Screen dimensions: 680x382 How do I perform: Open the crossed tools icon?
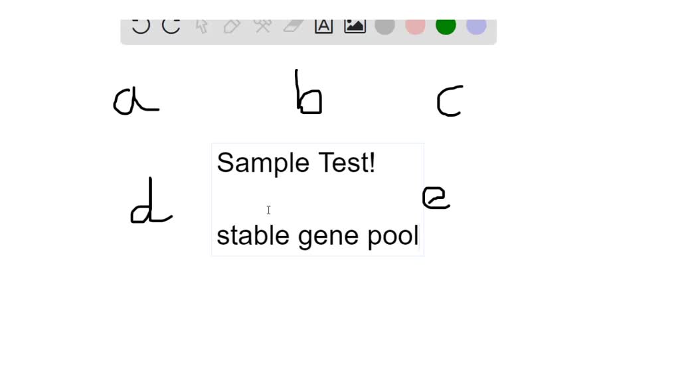pyautogui.click(x=262, y=26)
